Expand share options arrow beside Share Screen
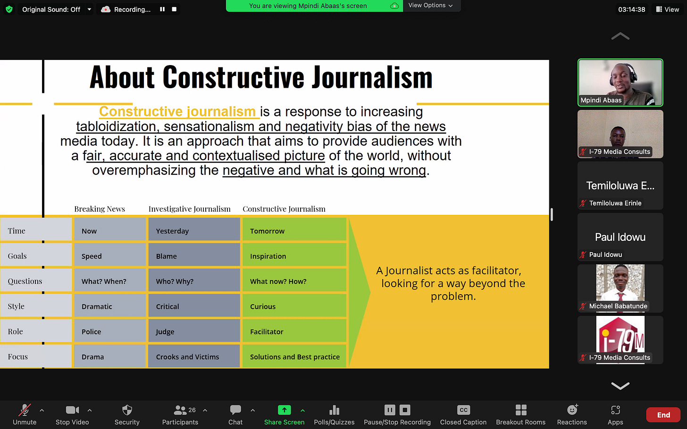The image size is (687, 429). 303,410
